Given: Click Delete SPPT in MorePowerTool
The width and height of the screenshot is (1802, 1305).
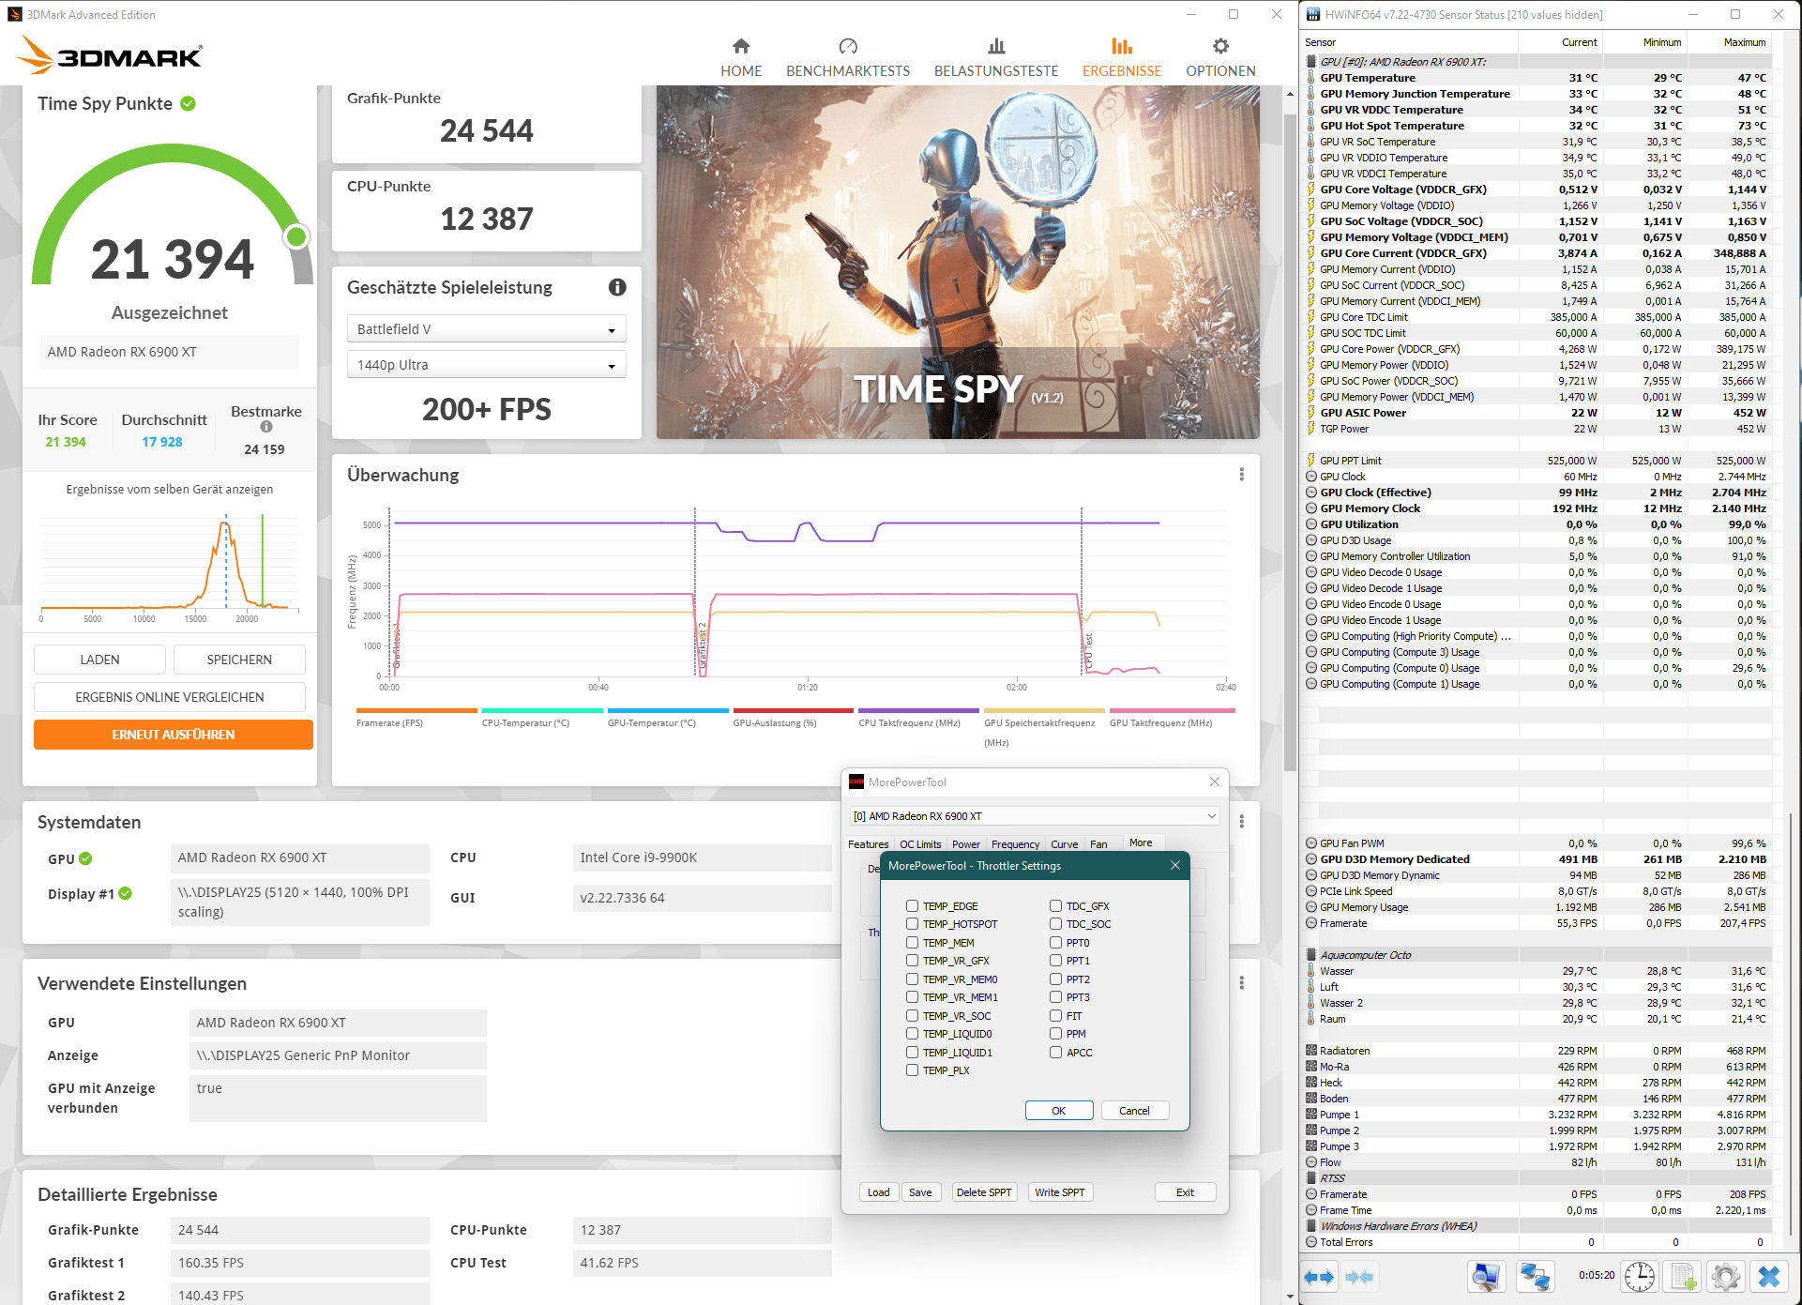Looking at the screenshot, I should click(984, 1192).
